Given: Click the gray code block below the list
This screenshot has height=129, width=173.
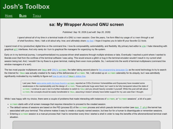Looking at the screenshot, I should pyautogui.click(x=86, y=125).
